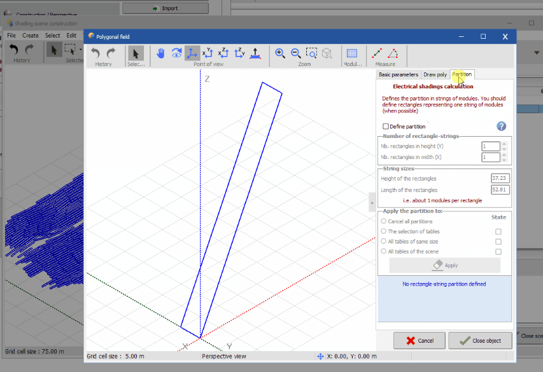Click the Length of the rectangles field
Viewport: 543px width, 372px height.
pos(500,189)
